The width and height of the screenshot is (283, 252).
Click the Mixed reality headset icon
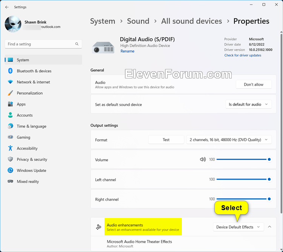(10, 181)
